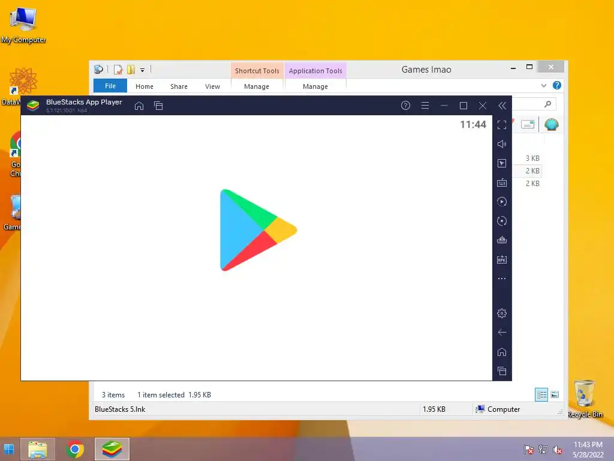Viewport: 614px width, 461px height.
Task: Click the globe icon in Explorer toolbar
Action: [x=552, y=125]
